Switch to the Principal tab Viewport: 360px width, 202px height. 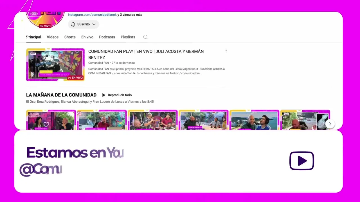click(x=33, y=37)
